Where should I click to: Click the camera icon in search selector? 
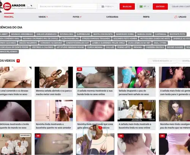(103, 6)
